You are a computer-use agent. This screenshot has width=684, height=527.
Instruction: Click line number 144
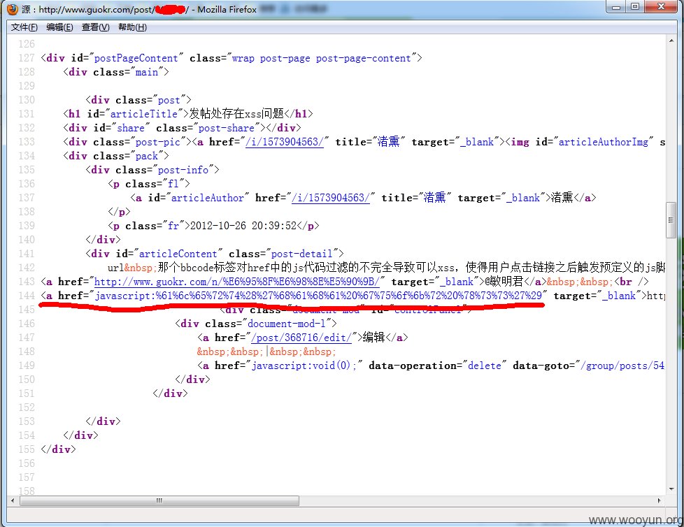26,296
